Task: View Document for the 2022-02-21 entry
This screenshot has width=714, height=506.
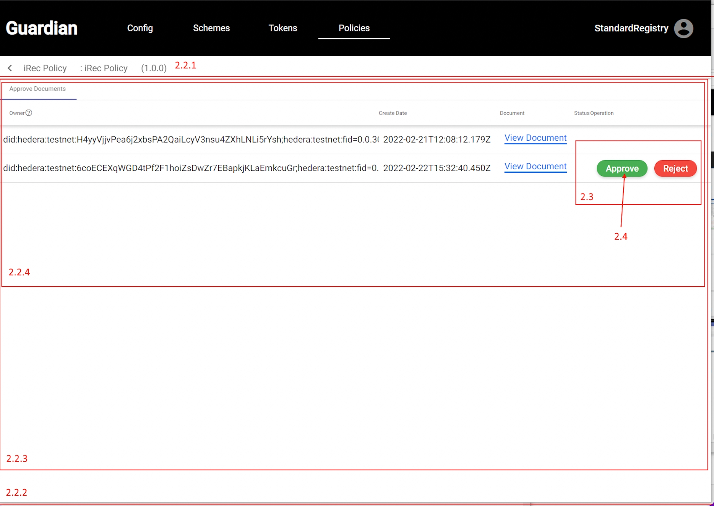Action: pos(535,138)
